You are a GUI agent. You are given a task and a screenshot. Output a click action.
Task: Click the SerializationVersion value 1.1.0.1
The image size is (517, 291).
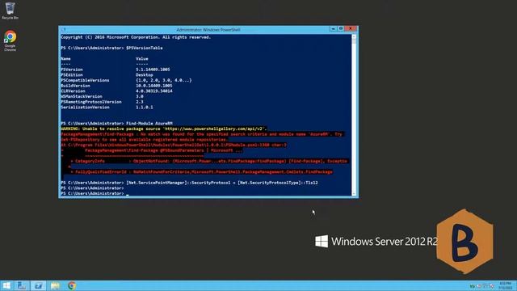tap(145, 108)
